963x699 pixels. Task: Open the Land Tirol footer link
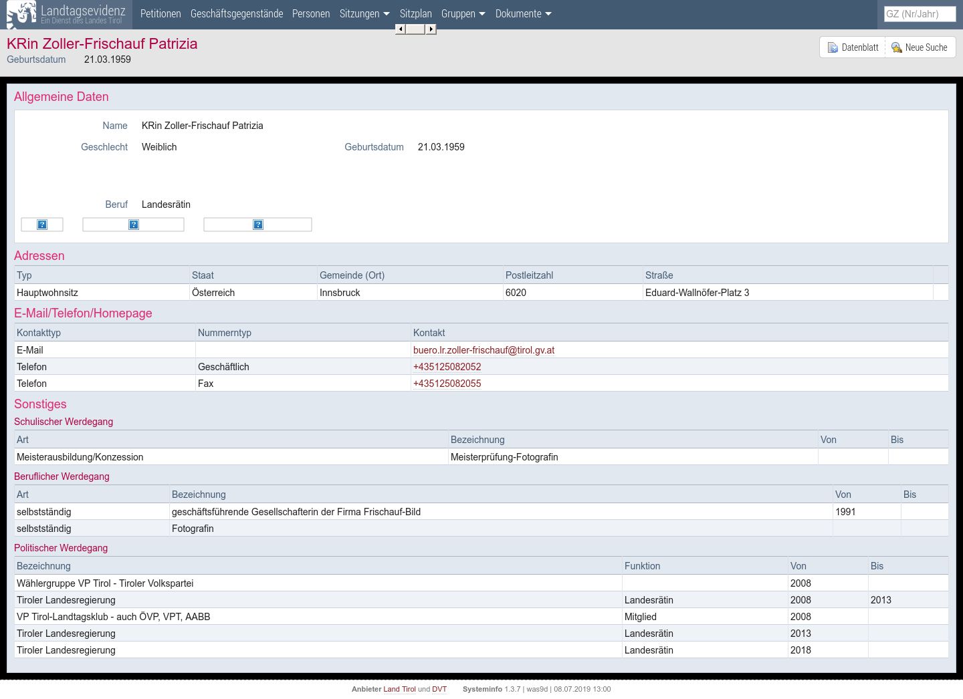click(399, 689)
